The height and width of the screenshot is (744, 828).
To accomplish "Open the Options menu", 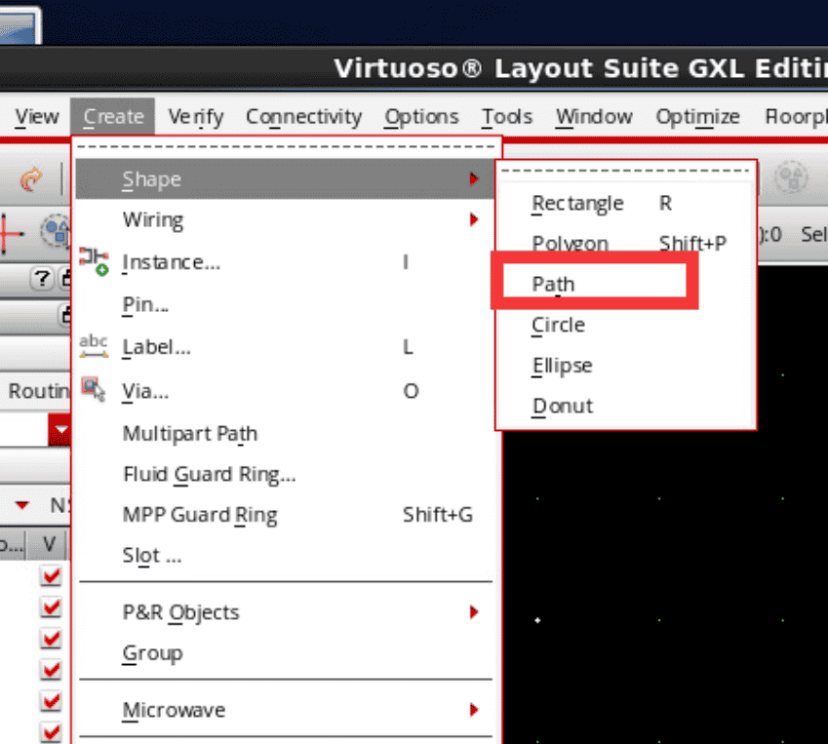I will point(421,116).
